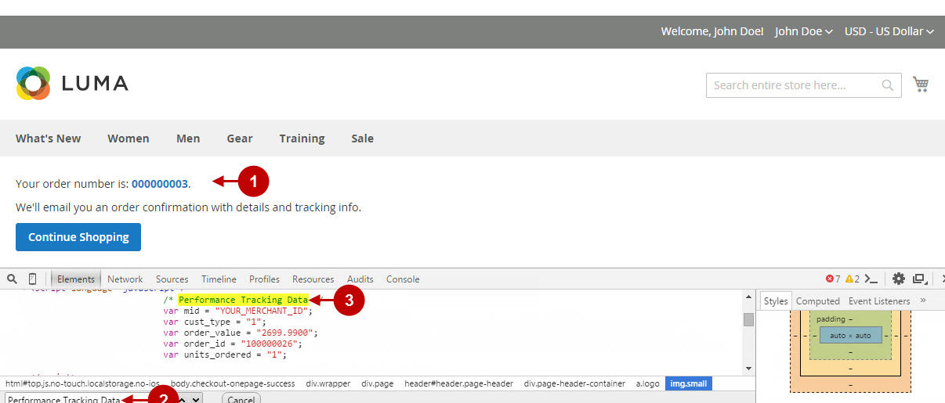Viewport: 945px width, 403px height.
Task: Click the 'var cust_type' code line
Action: coord(215,322)
